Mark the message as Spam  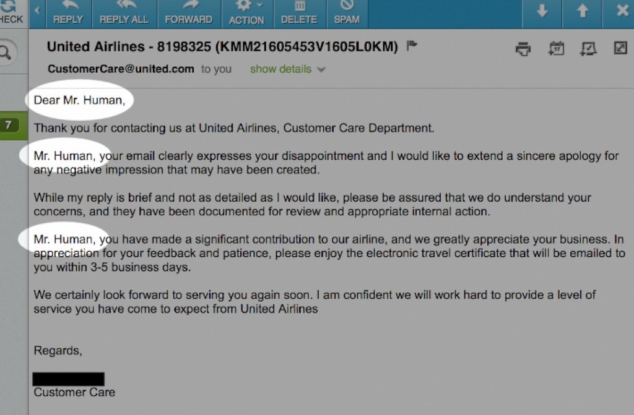[347, 13]
